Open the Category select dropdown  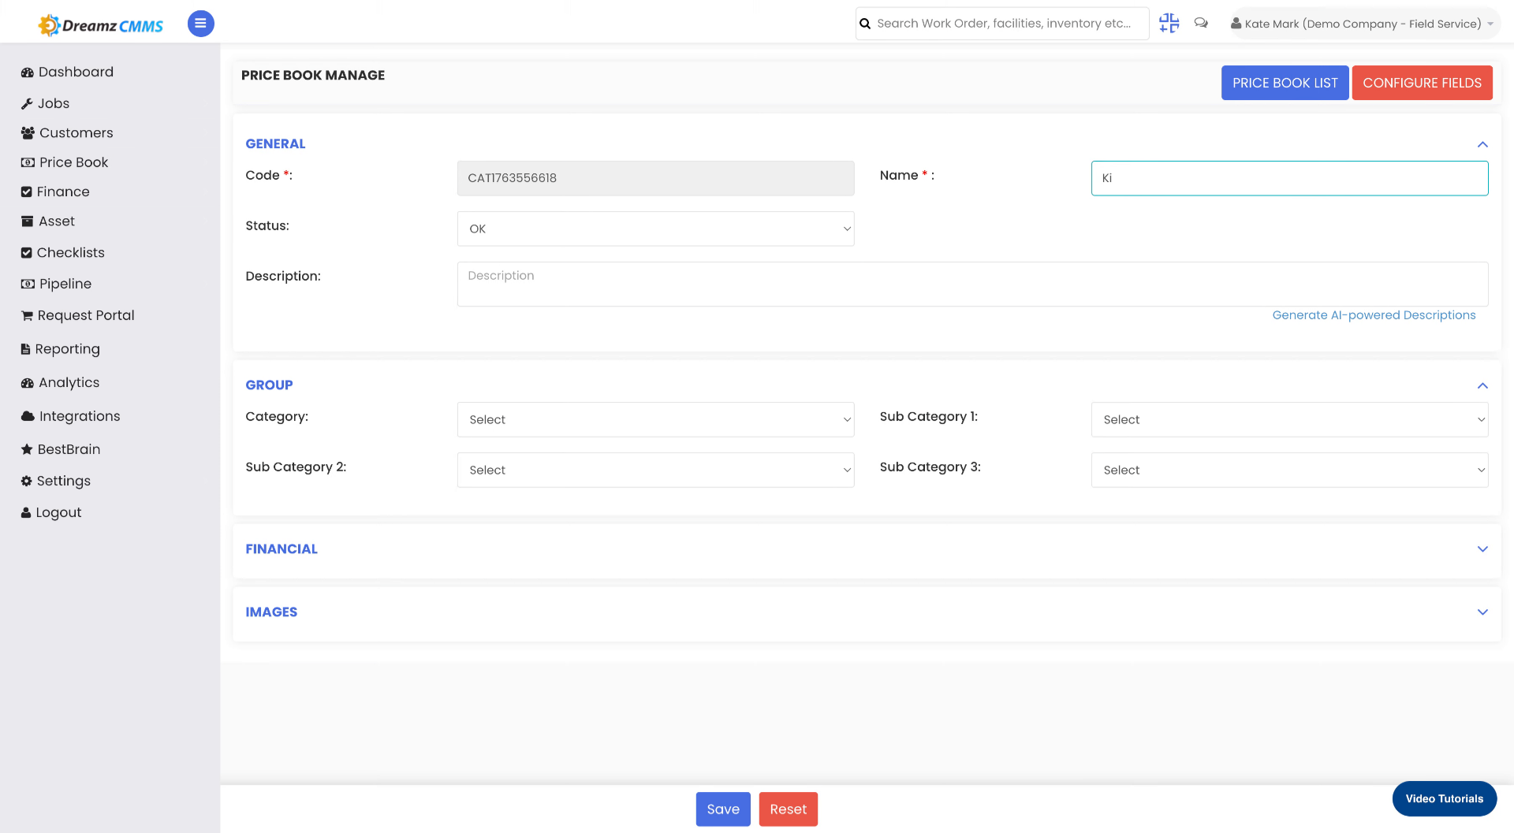[655, 419]
